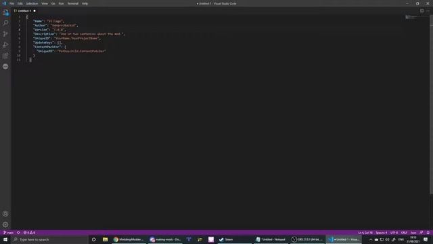
Task: Switch to the OBS taskbar item
Action: point(307,239)
